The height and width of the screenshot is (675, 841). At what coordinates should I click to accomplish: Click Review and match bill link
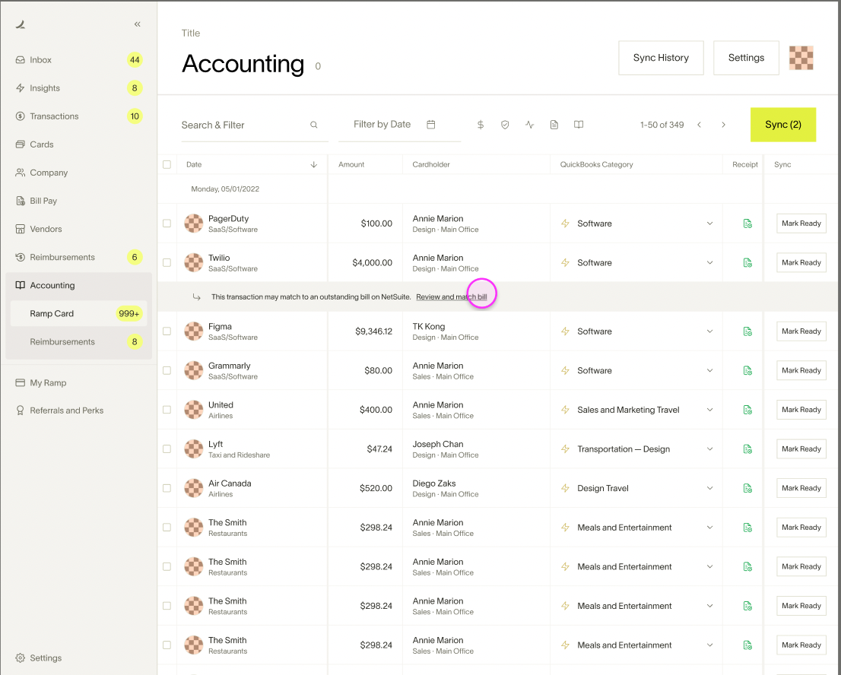(x=452, y=297)
